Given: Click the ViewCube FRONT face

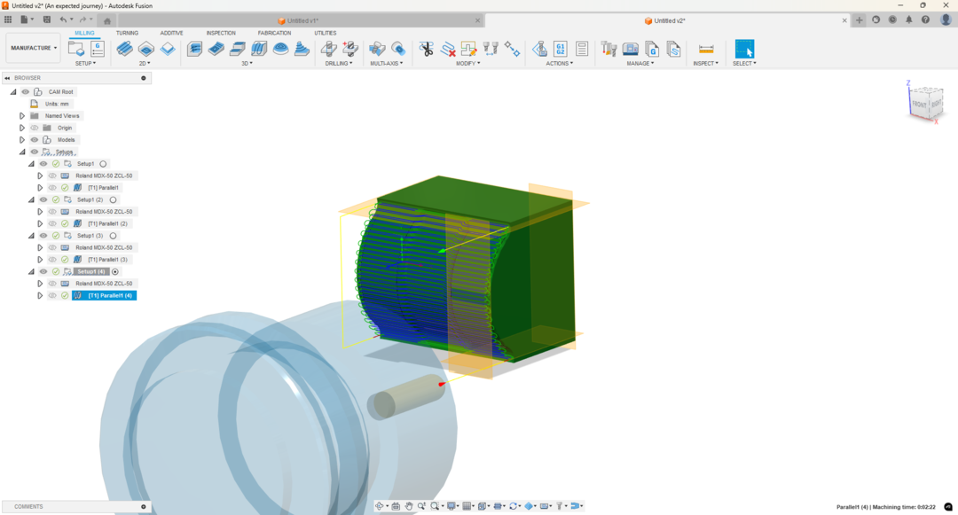Looking at the screenshot, I should point(920,105).
